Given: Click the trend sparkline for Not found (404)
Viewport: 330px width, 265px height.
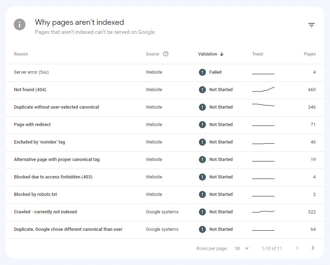Looking at the screenshot, I should coord(263,90).
